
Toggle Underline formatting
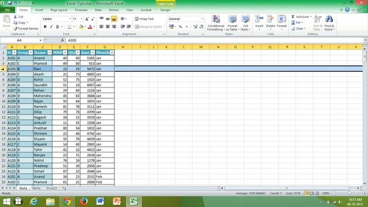[x=57, y=27]
